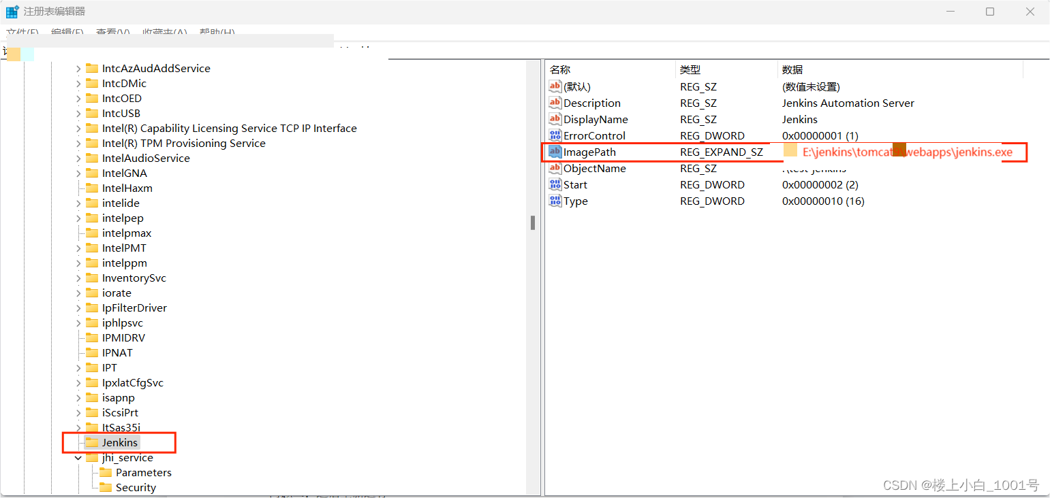Expand the intelide key
1050x498 pixels.
point(78,203)
